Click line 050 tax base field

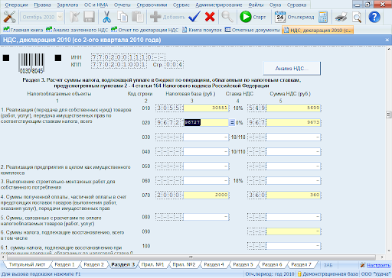tap(206, 166)
